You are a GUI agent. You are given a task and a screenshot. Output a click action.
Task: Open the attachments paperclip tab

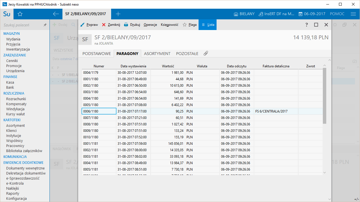[206, 53]
